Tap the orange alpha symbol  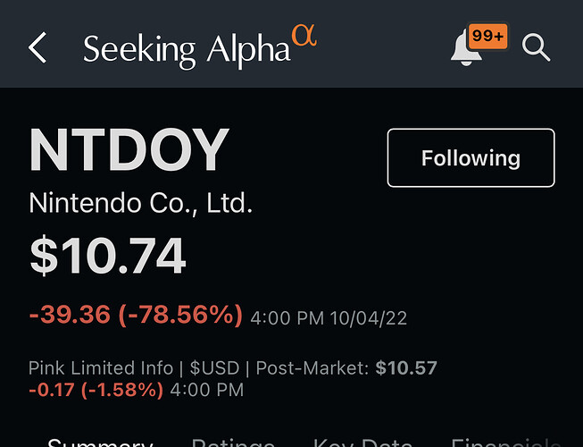click(x=304, y=36)
